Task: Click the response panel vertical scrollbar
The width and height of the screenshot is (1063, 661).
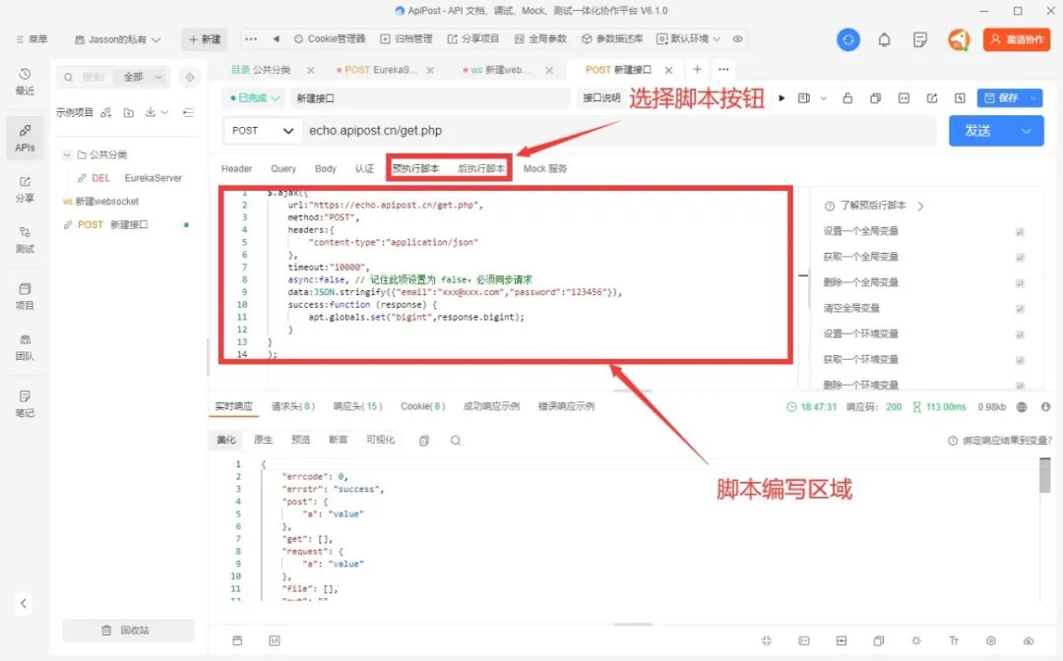Action: pos(1044,475)
